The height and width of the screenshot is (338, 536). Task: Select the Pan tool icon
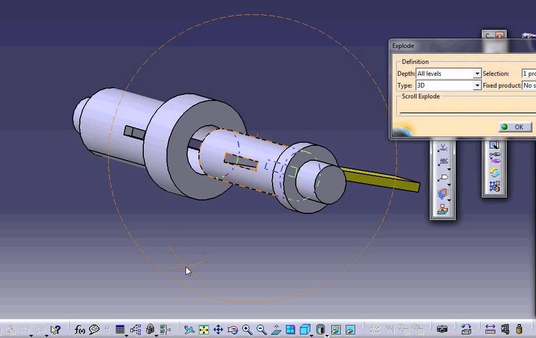tap(218, 329)
